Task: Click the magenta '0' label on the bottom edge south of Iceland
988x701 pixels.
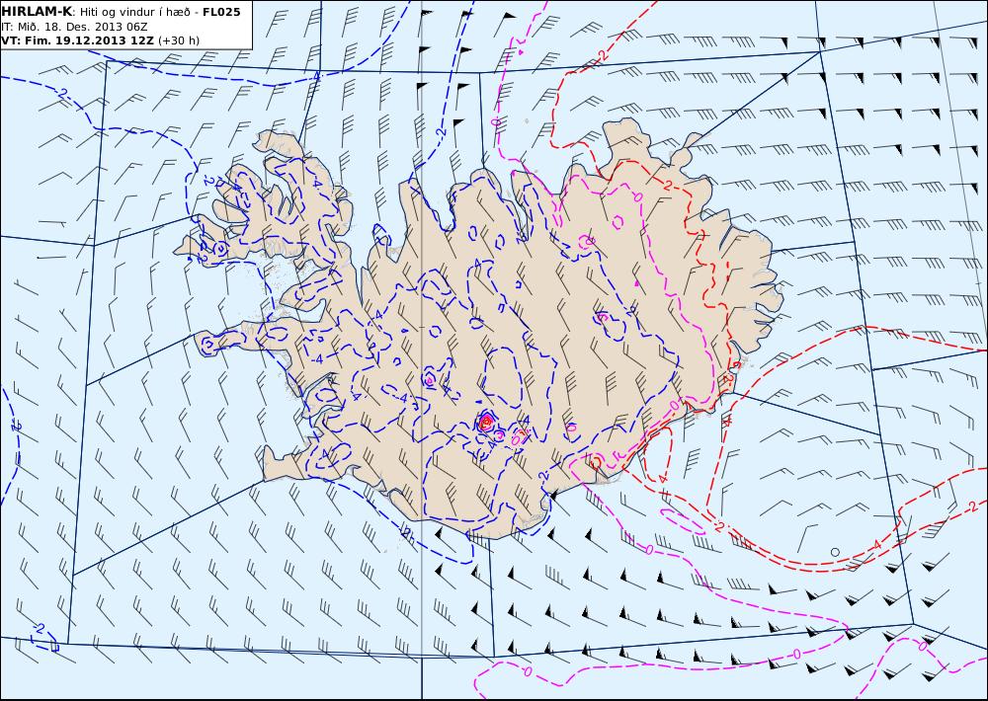Action: point(527,672)
